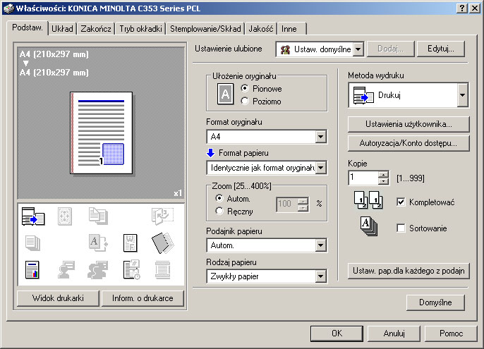Click the grayed letter A overlay icon
Image resolution: width=484 pixels, height=349 pixels.
point(98,243)
